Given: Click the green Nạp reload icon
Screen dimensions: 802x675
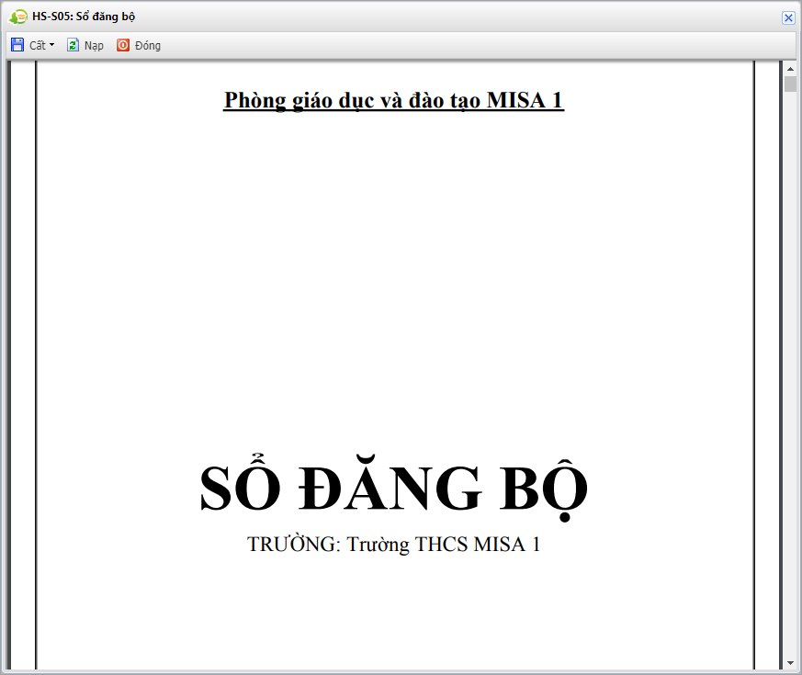Looking at the screenshot, I should click(x=73, y=45).
